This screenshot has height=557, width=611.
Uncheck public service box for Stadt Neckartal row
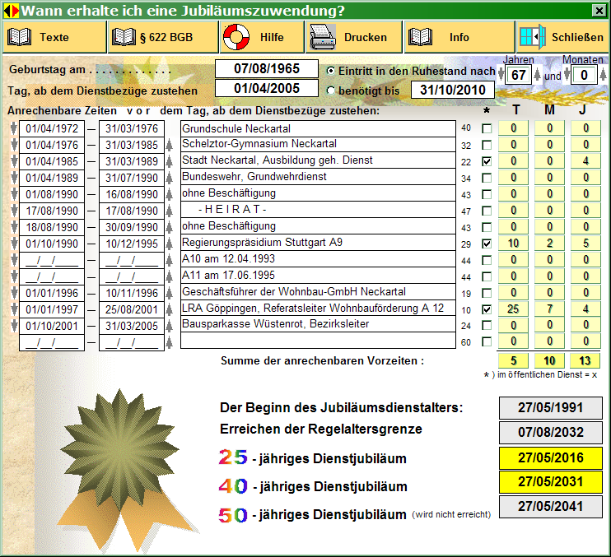[487, 161]
